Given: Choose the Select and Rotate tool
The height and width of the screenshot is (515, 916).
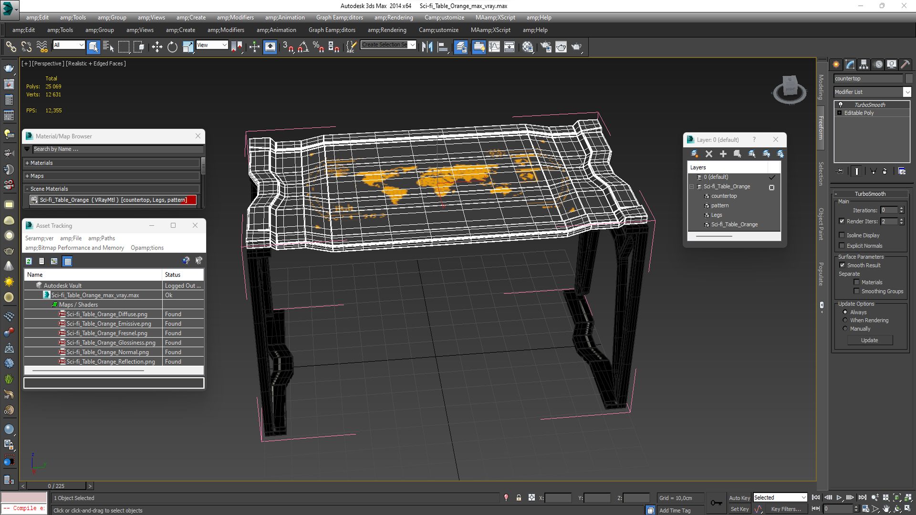Looking at the screenshot, I should point(172,46).
